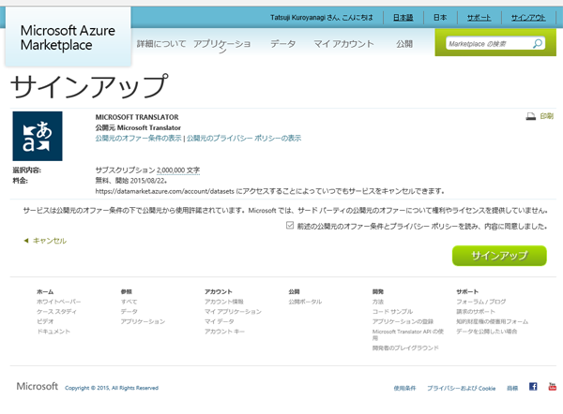Click the 日本語 language link
563x414 pixels.
403,17
